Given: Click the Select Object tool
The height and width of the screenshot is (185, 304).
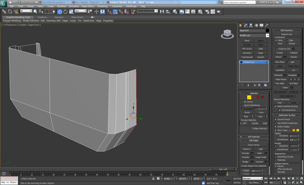Looking at the screenshot, I should (35, 11).
